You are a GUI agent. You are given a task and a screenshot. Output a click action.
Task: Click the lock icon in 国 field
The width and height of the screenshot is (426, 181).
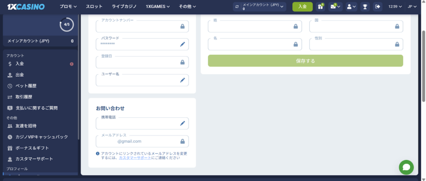(x=397, y=26)
